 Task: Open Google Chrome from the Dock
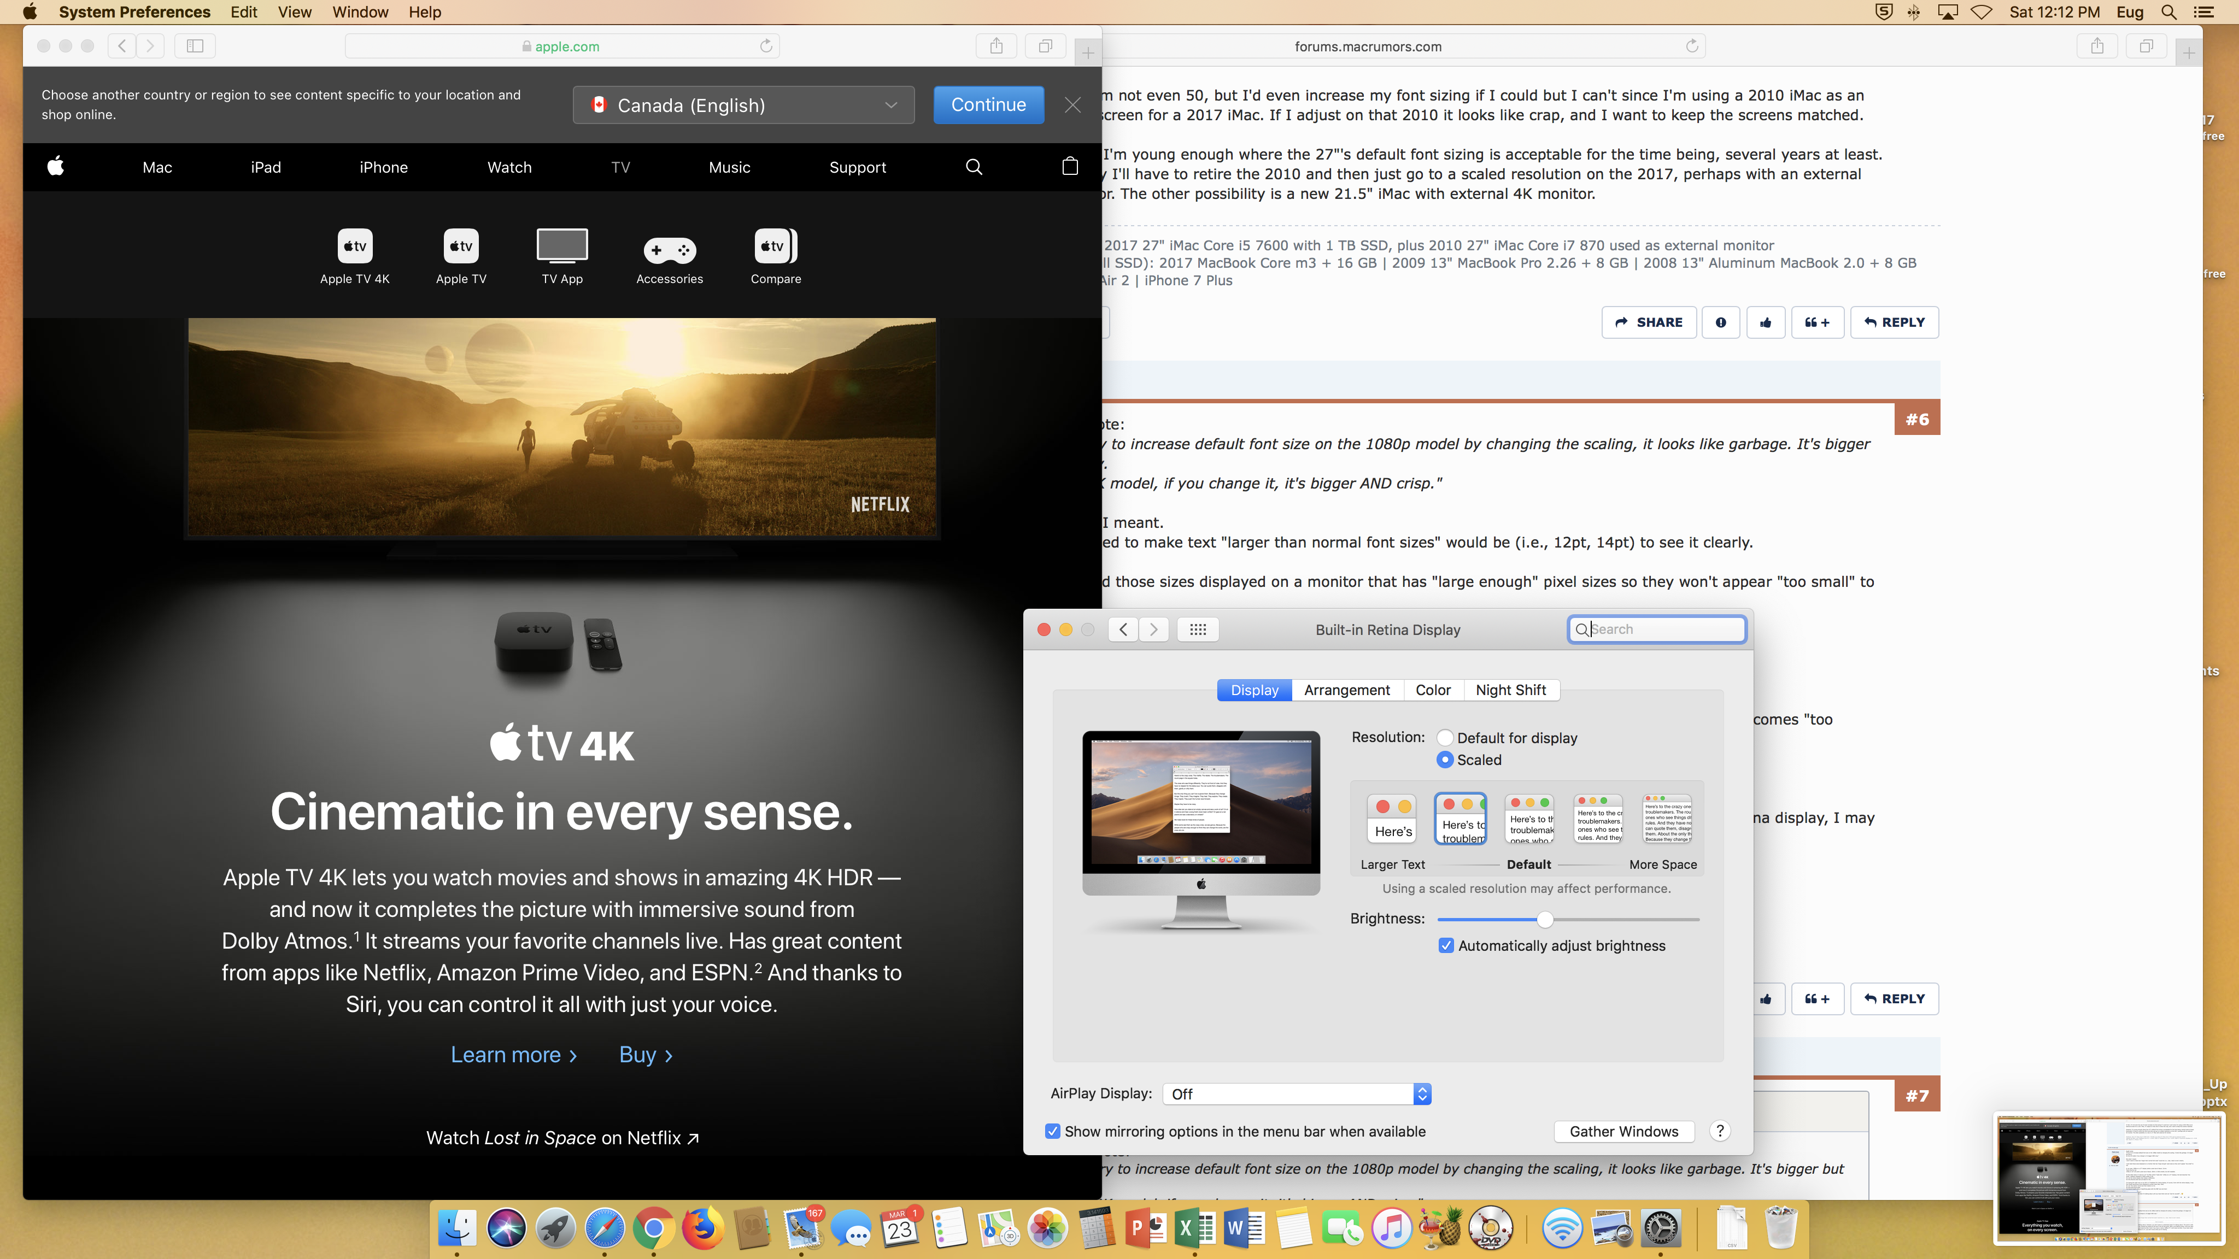tap(654, 1228)
